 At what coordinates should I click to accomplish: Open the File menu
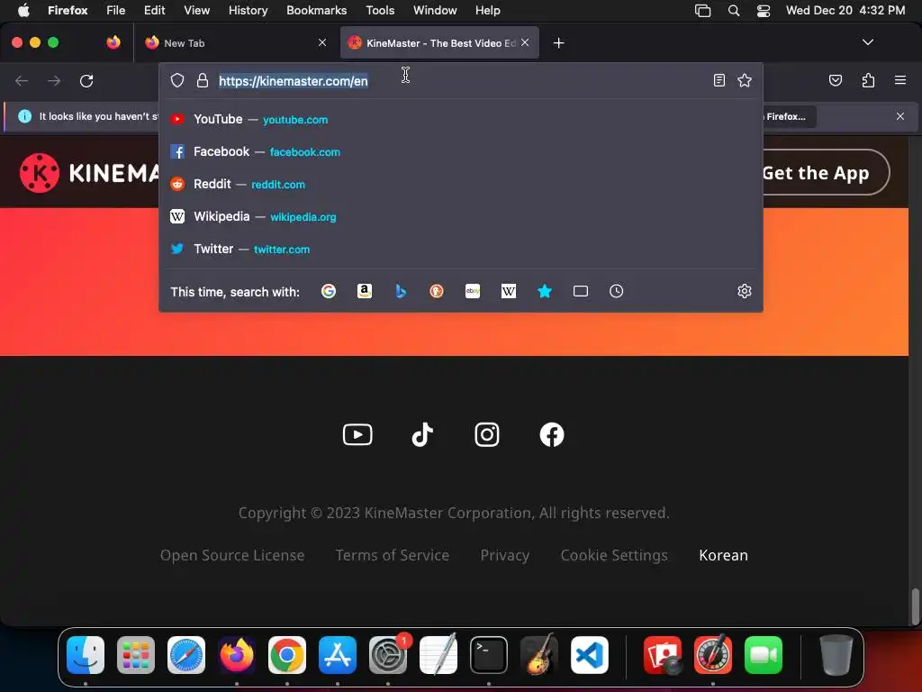(115, 10)
